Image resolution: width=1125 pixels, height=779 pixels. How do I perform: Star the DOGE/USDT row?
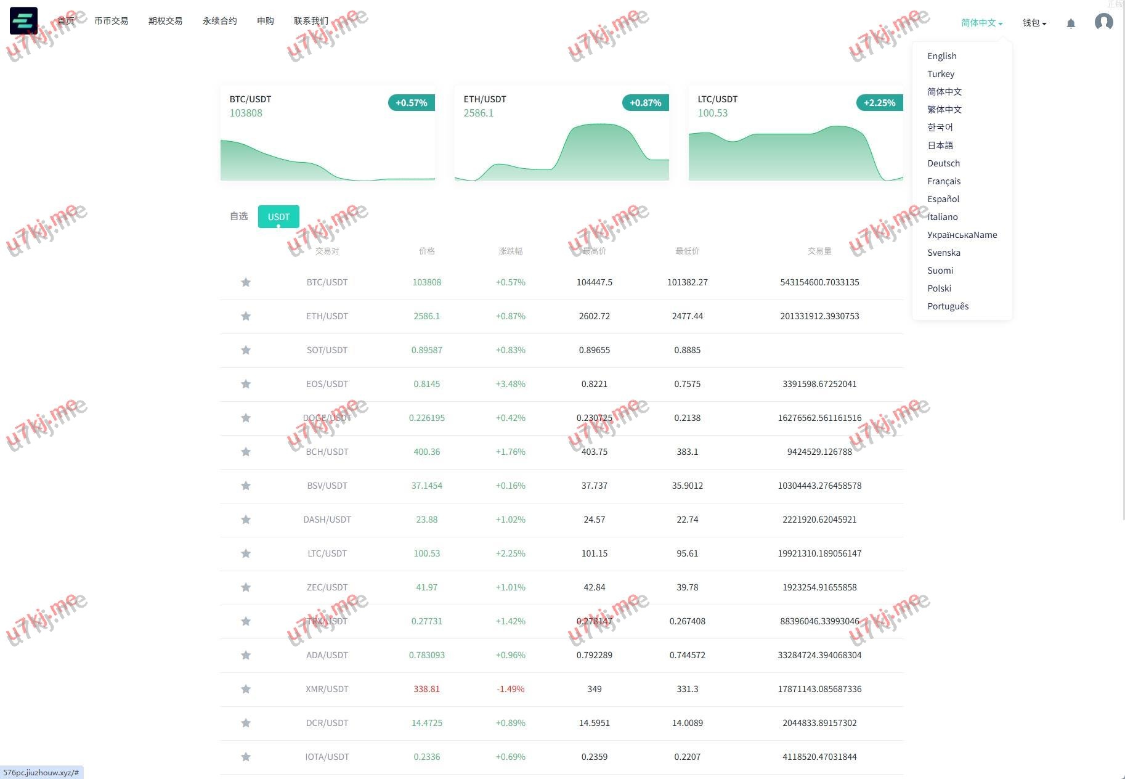click(246, 418)
